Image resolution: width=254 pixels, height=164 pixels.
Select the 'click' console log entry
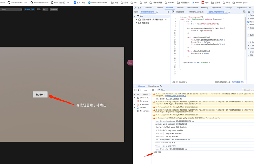click(203, 152)
